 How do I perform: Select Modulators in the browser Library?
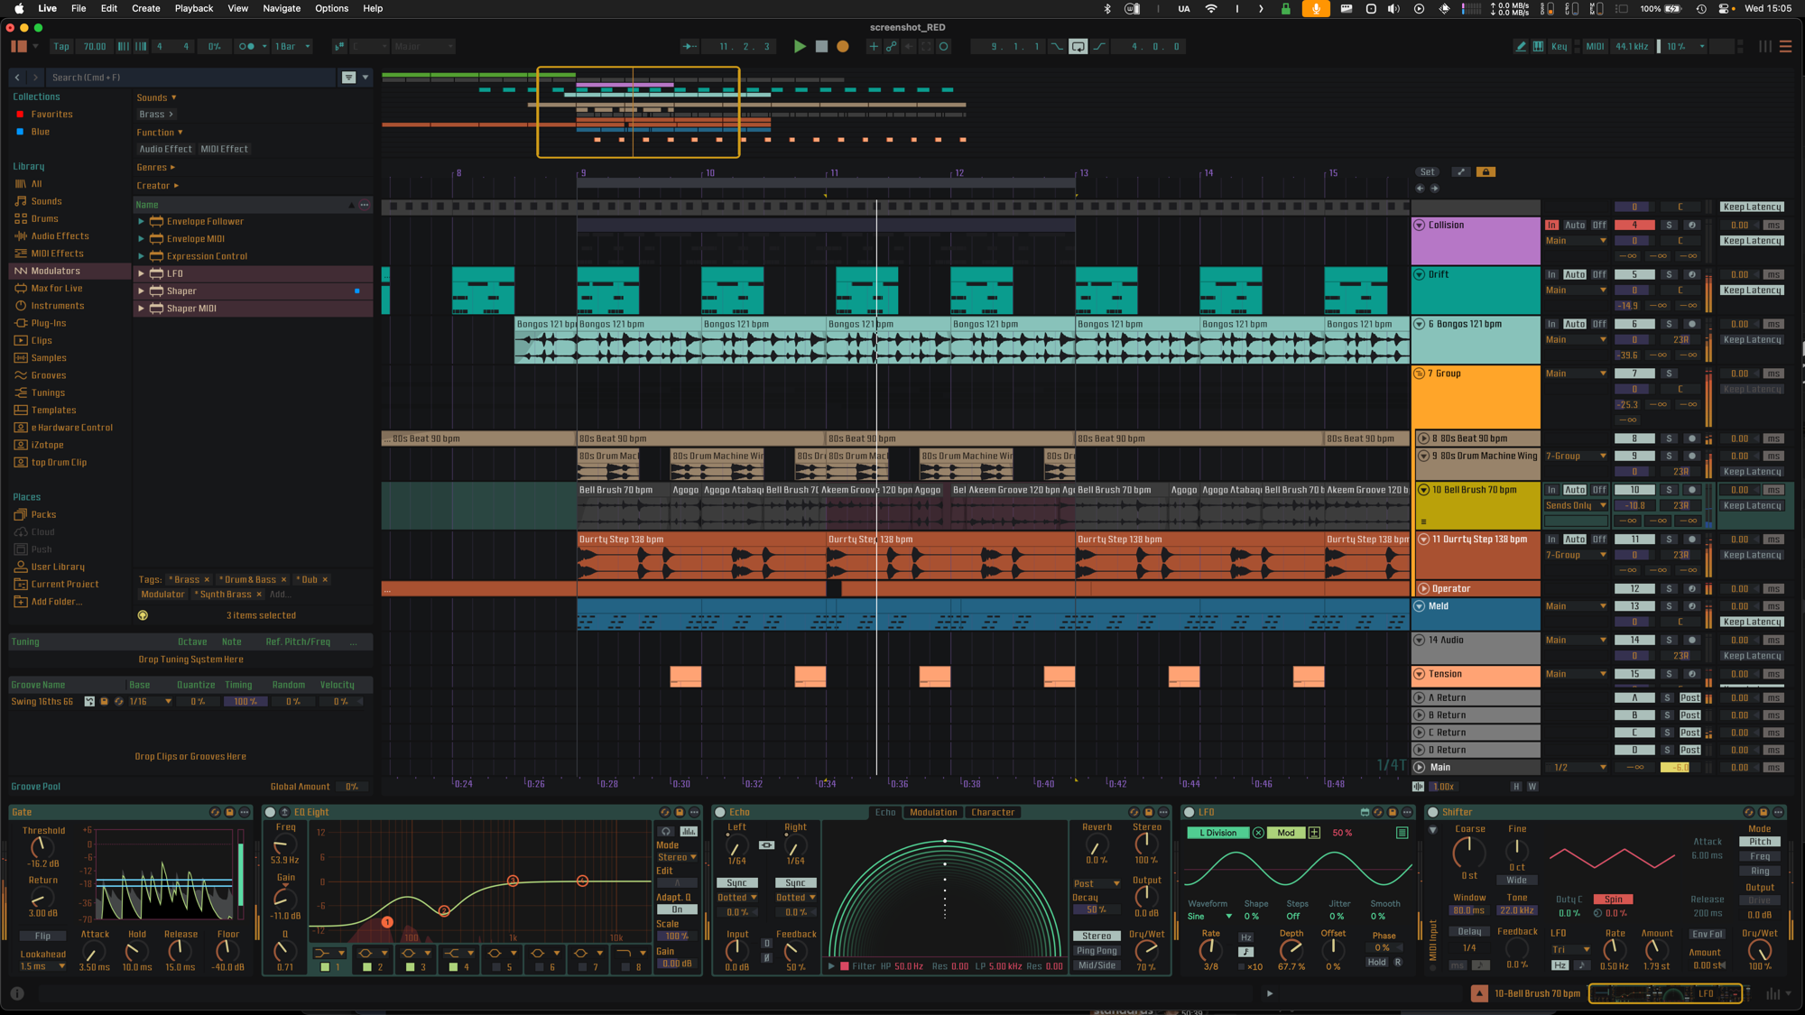(56, 271)
